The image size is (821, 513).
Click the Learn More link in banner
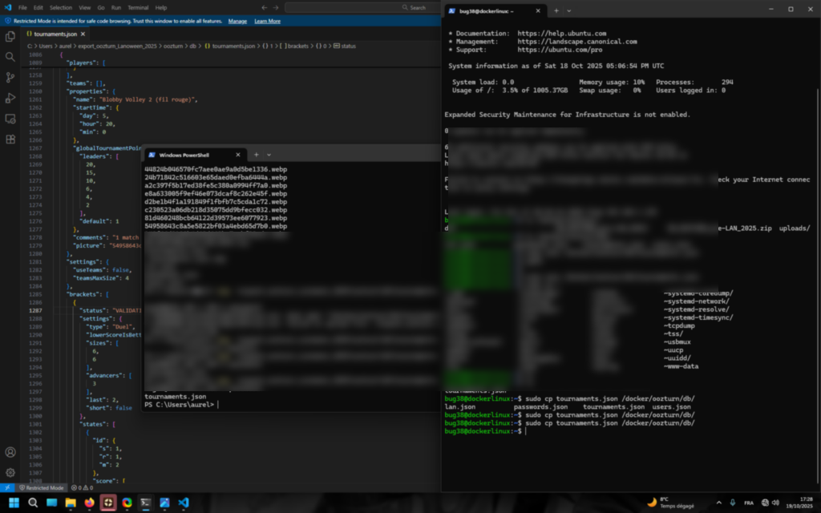pyautogui.click(x=267, y=21)
